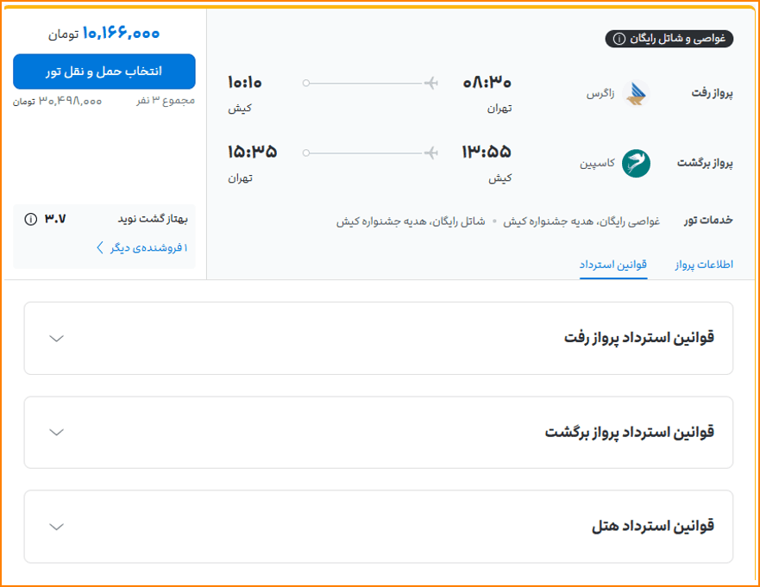The width and height of the screenshot is (760, 587).
Task: Click the Zagros airline logo
Action: click(636, 93)
